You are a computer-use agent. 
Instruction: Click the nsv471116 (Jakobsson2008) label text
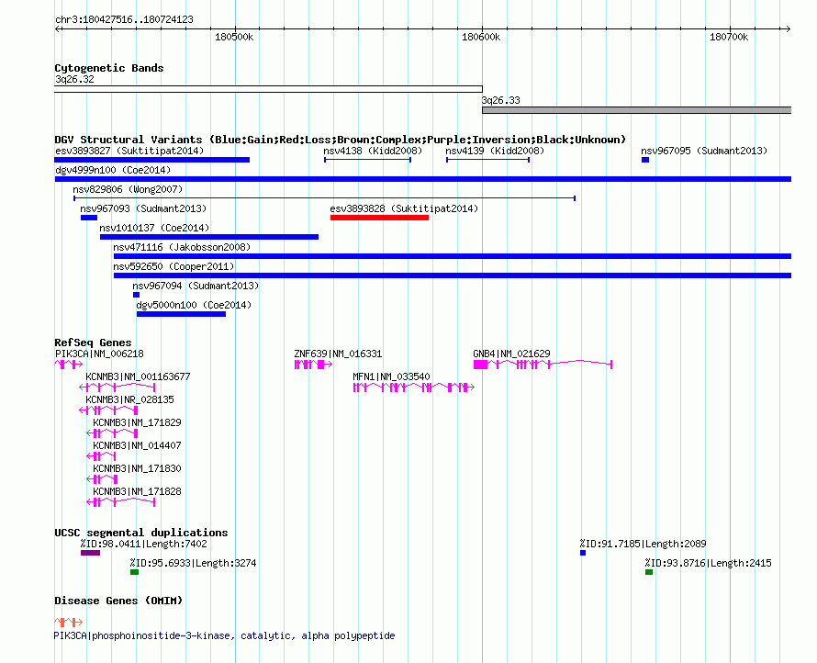pos(182,247)
